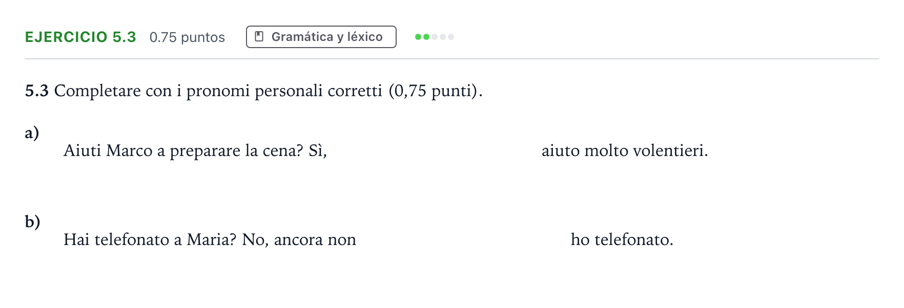Focus the blank before 'aiuto molto volentieri'
Image resolution: width=904 pixels, height=308 pixels.
coord(434,151)
